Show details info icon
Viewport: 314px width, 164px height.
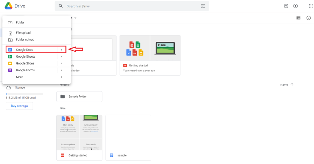pos(309,18)
